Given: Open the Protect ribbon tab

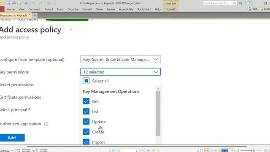Looking at the screenshot, I should [x=49, y=9].
